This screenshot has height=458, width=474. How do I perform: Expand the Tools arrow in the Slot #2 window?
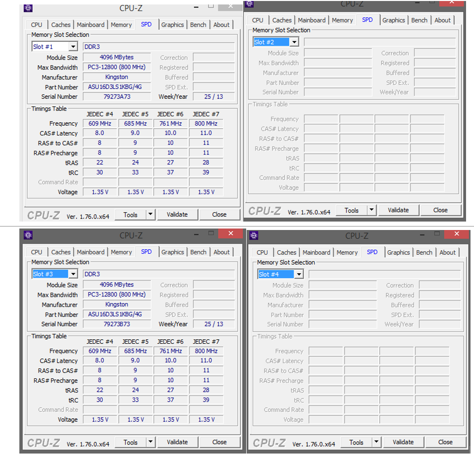[372, 210]
